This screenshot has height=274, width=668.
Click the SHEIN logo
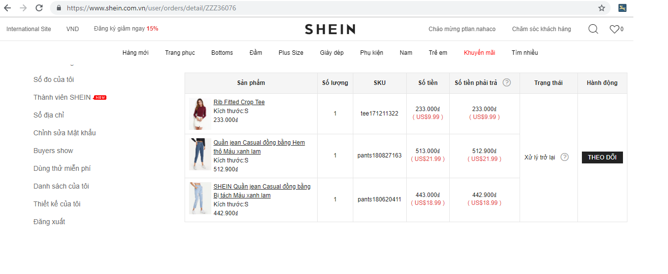330,29
